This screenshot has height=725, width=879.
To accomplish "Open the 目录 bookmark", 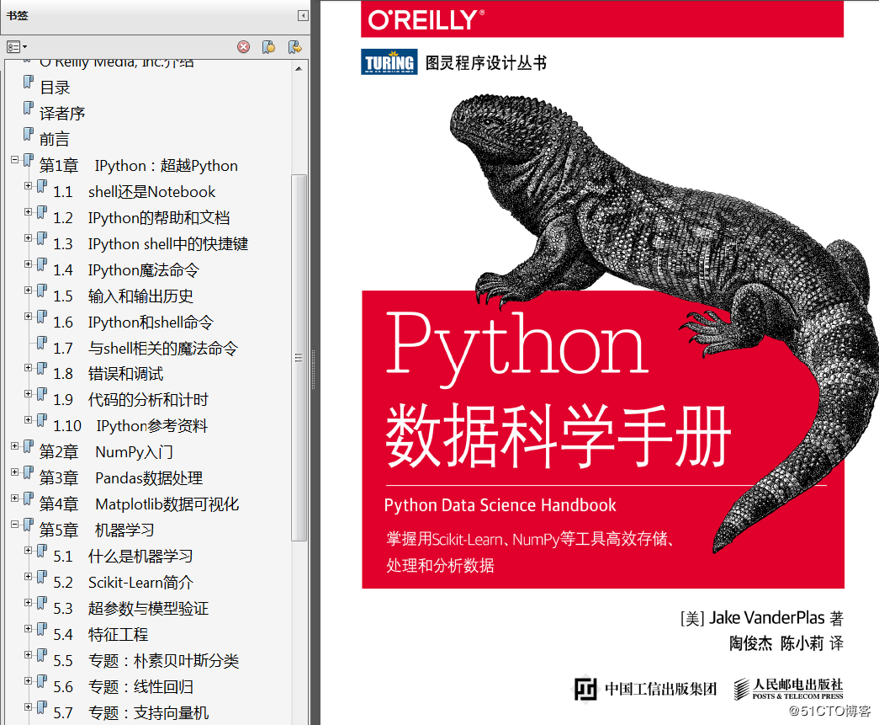I will click(x=55, y=88).
